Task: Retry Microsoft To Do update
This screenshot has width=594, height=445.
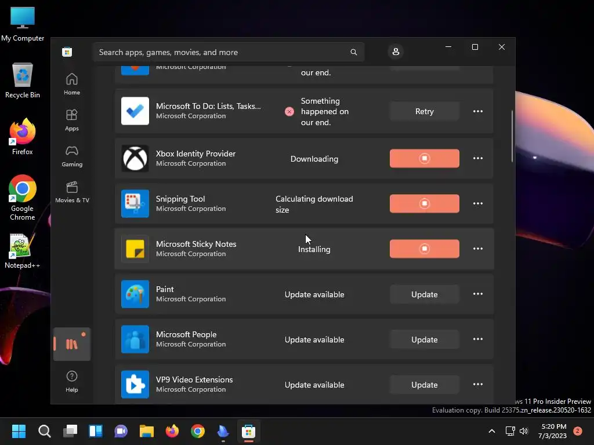Action: pyautogui.click(x=424, y=111)
